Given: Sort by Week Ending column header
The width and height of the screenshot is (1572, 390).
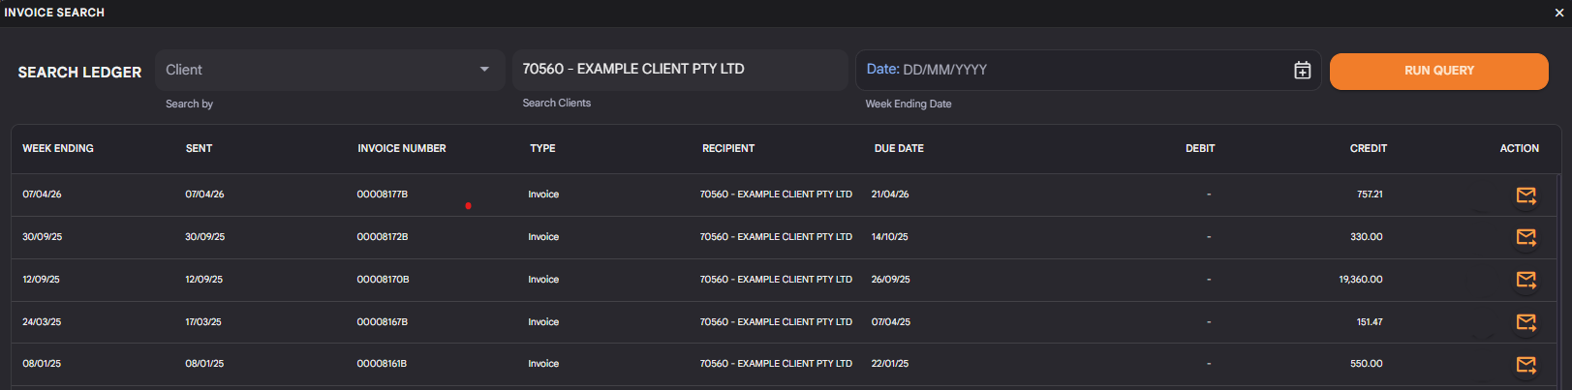Looking at the screenshot, I should click(x=58, y=148).
